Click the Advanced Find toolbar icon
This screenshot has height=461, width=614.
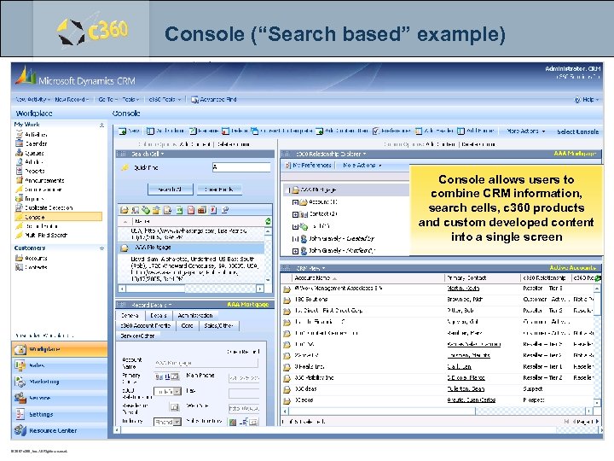pos(194,100)
